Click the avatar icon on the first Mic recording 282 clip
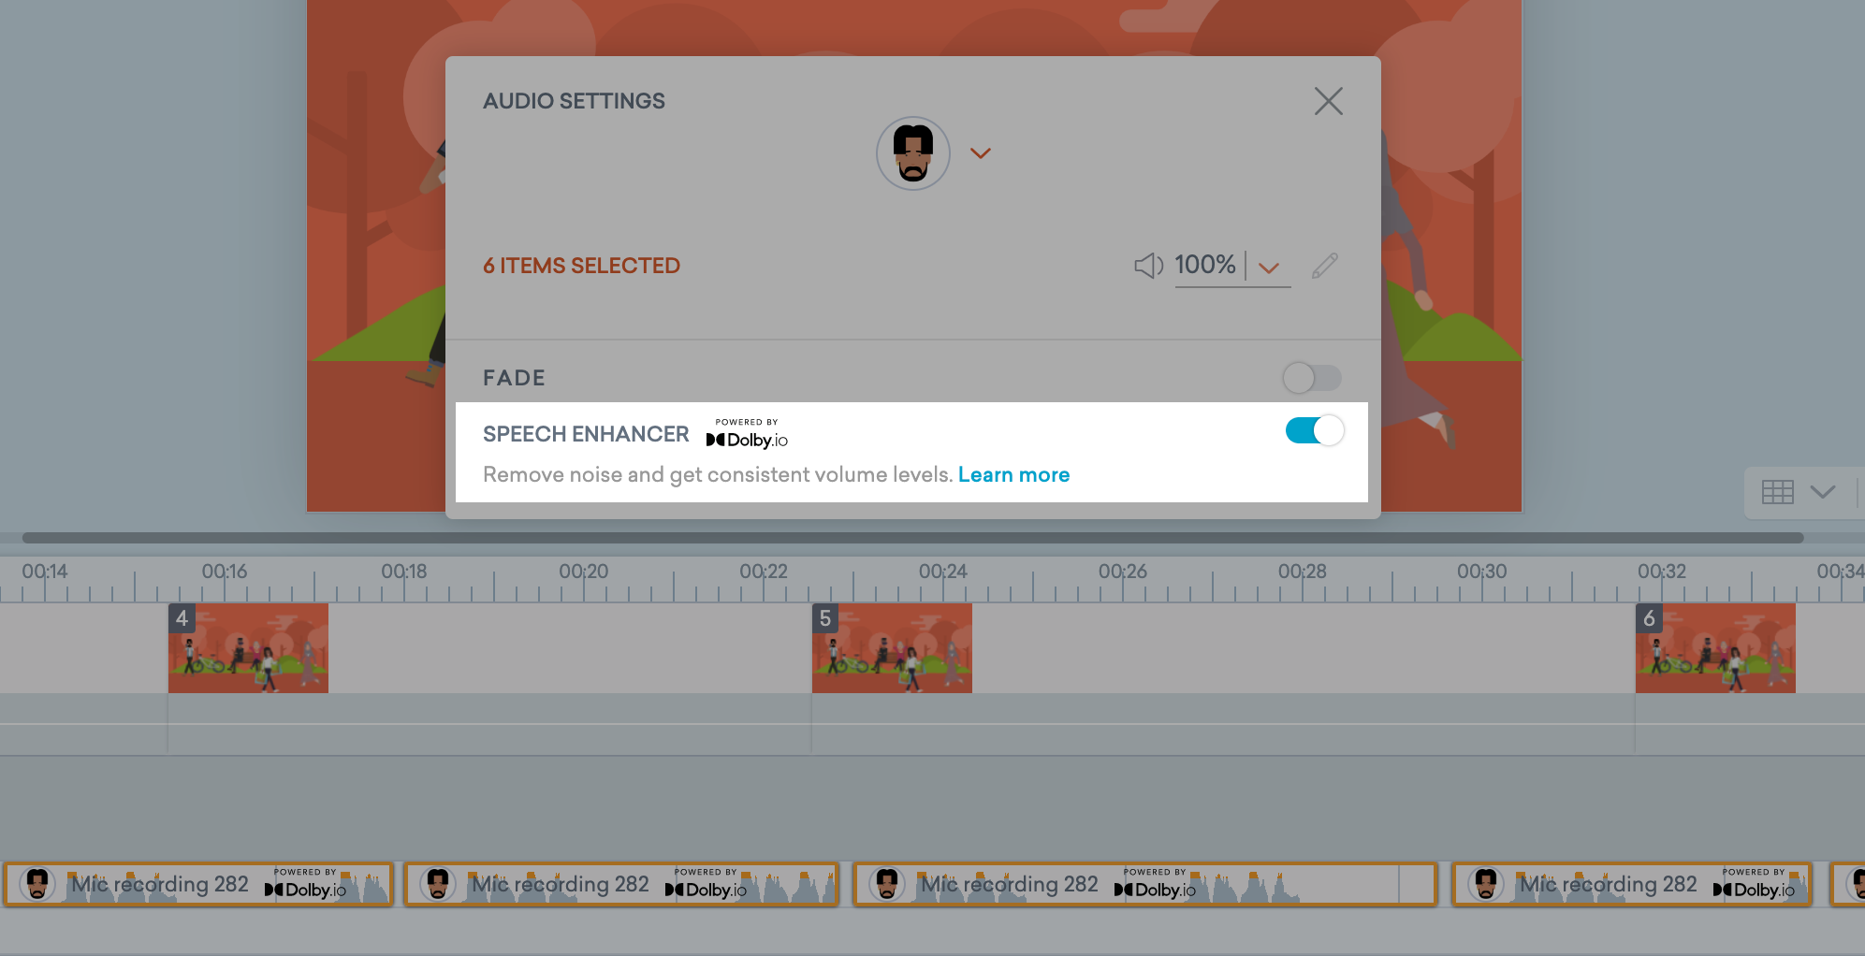This screenshot has width=1865, height=956. [x=37, y=883]
